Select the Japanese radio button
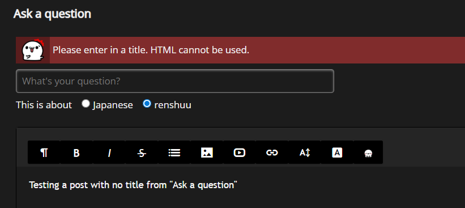The width and height of the screenshot is (465, 208). (86, 104)
